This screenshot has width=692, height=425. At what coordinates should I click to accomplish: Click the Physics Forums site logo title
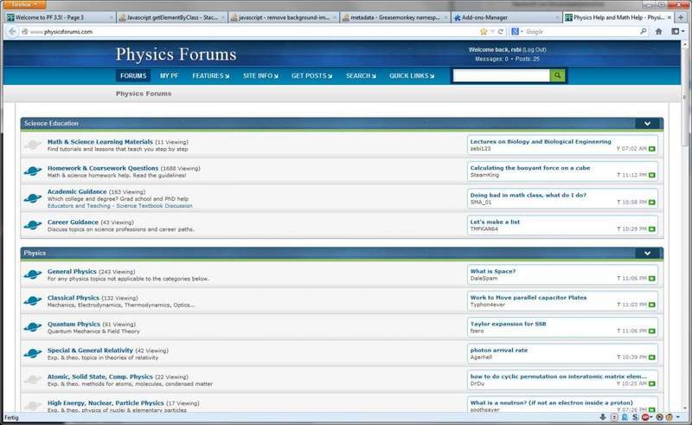[x=176, y=55]
